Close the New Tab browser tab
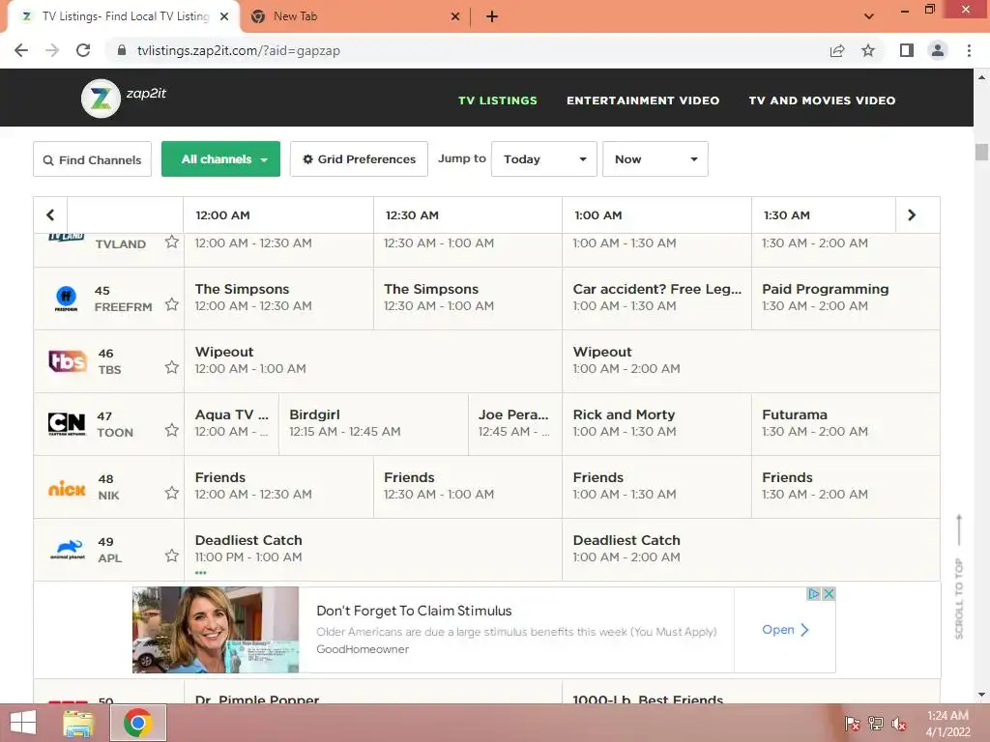Screen dimensions: 990x742 (x=455, y=16)
